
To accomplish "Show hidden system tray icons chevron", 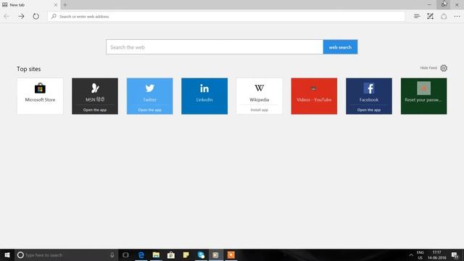I will pos(411,254).
